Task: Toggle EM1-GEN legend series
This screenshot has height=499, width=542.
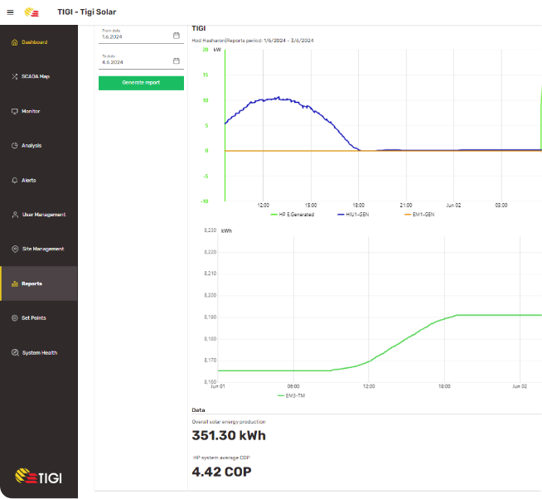Action: point(421,215)
